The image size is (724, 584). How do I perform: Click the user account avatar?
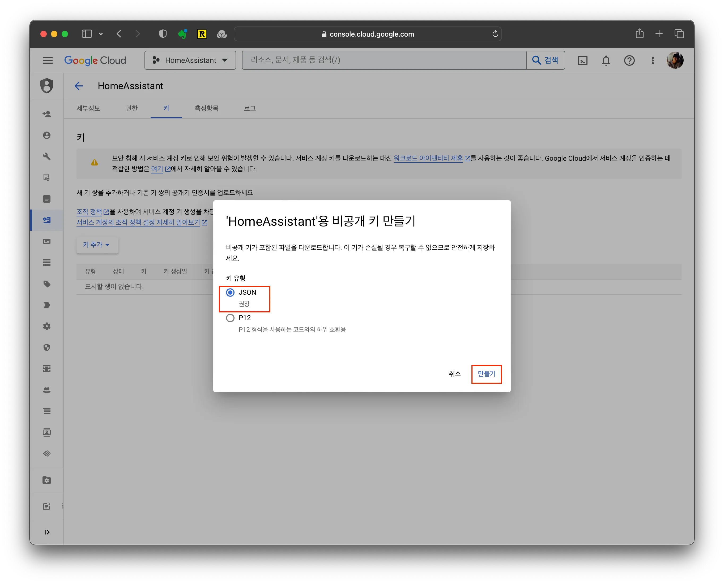pos(675,60)
